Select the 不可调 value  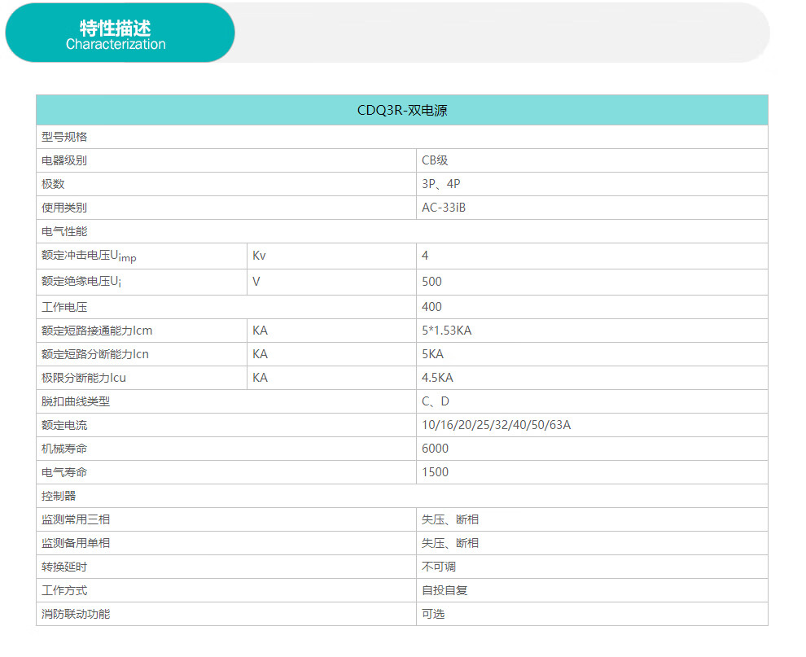(439, 567)
